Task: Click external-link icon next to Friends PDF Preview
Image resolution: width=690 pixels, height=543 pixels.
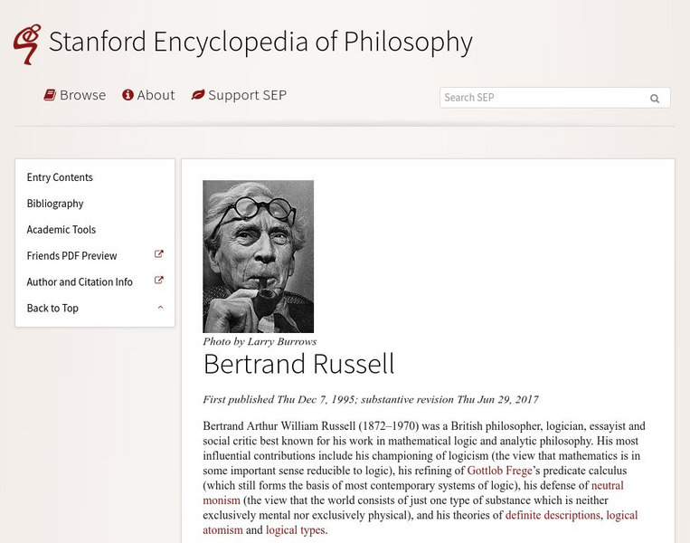Action: pos(159,255)
